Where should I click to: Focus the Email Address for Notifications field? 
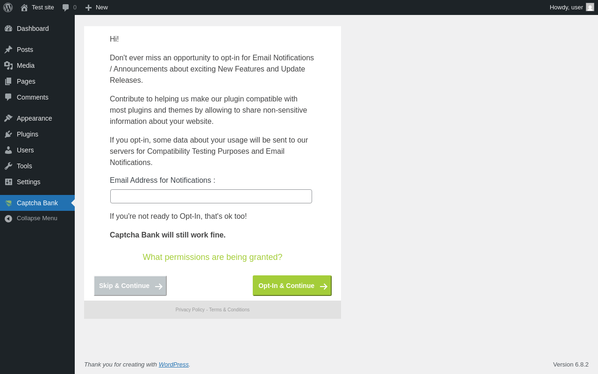211,196
